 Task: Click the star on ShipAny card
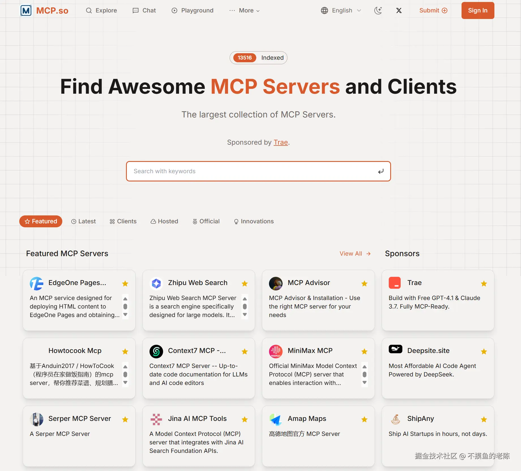[x=484, y=419]
